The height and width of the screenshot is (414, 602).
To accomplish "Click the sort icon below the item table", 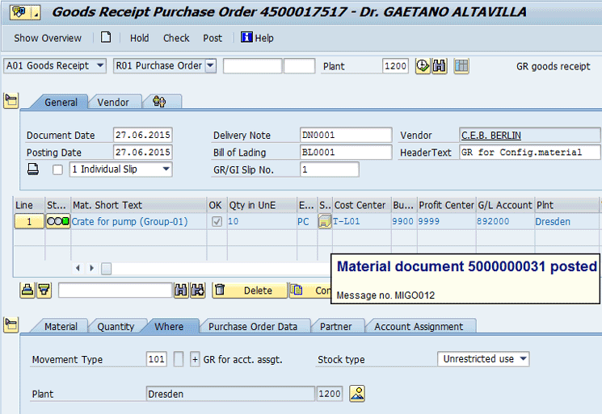I will (x=27, y=291).
